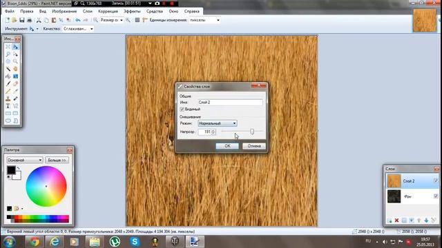Click the opacity slider handle
This screenshot has width=442, height=248.
pos(252,132)
